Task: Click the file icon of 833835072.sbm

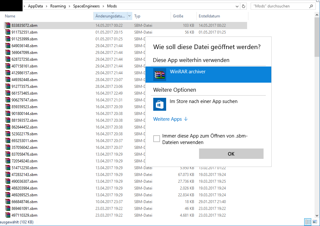Action: pyautogui.click(x=8, y=26)
